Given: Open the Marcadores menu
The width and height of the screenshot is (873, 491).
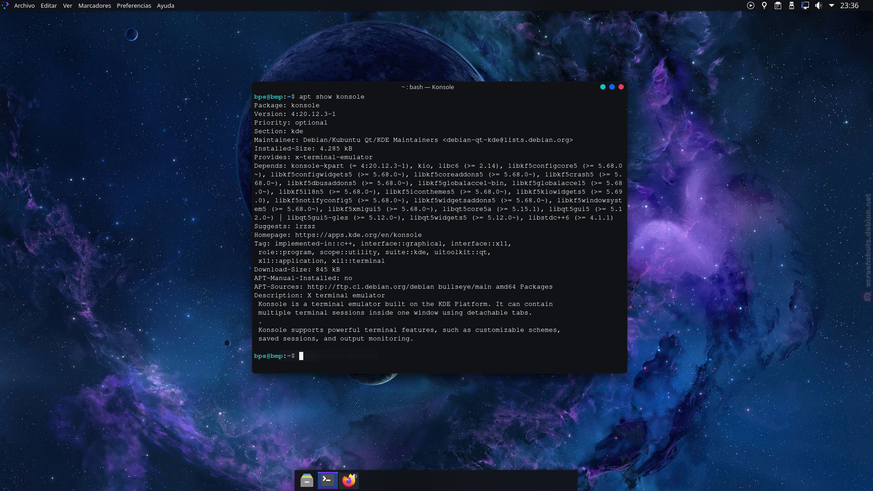Looking at the screenshot, I should tap(95, 5).
